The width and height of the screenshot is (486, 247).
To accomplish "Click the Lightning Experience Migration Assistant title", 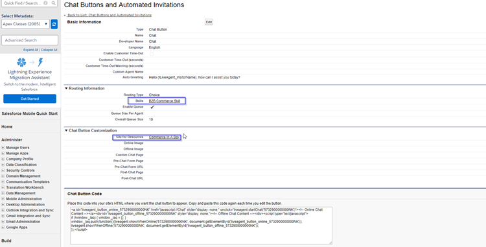I will pyautogui.click(x=30, y=75).
